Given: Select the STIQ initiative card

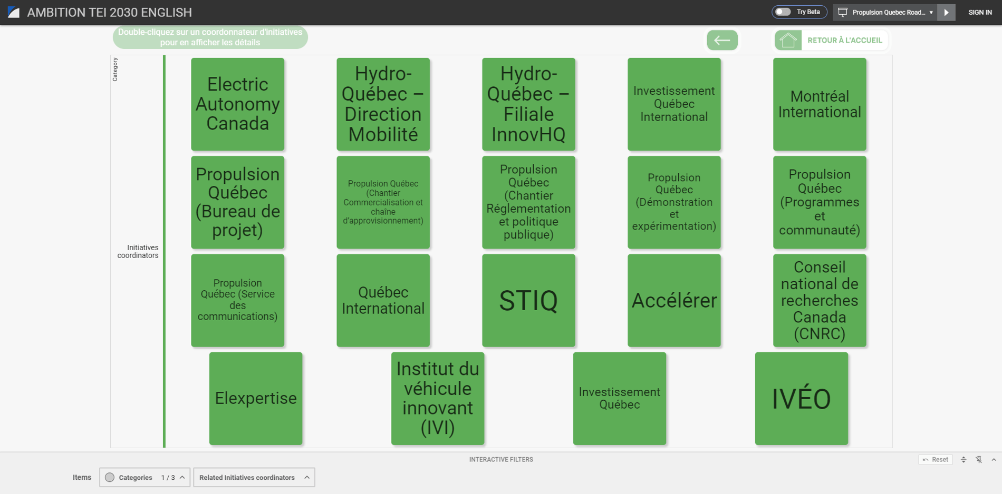Looking at the screenshot, I should (528, 300).
